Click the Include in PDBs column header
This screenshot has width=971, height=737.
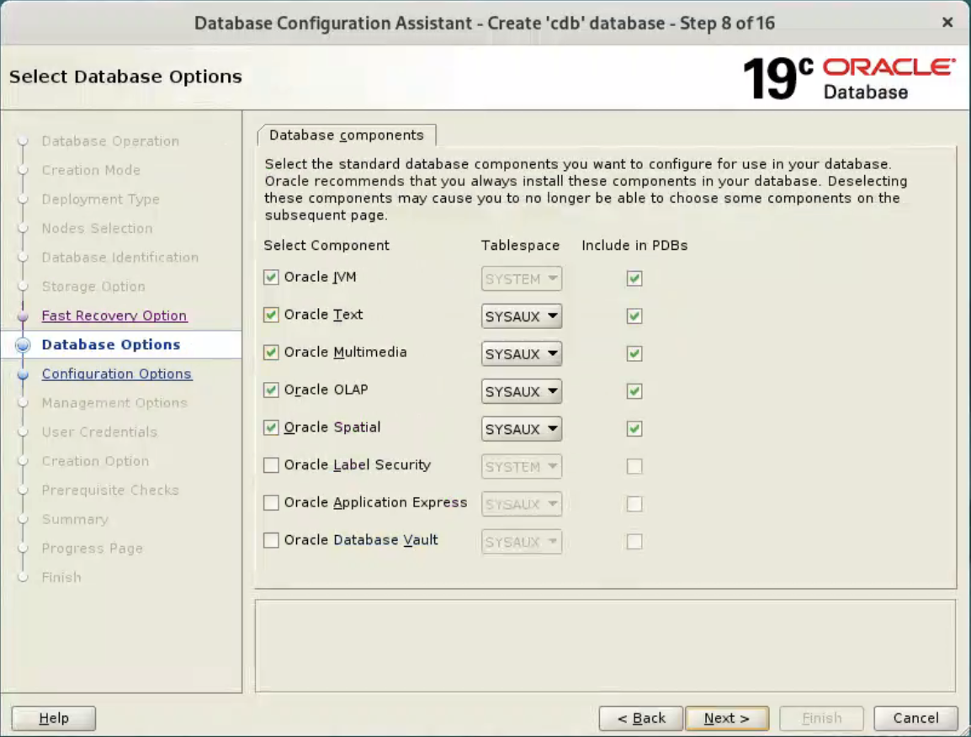[634, 246]
